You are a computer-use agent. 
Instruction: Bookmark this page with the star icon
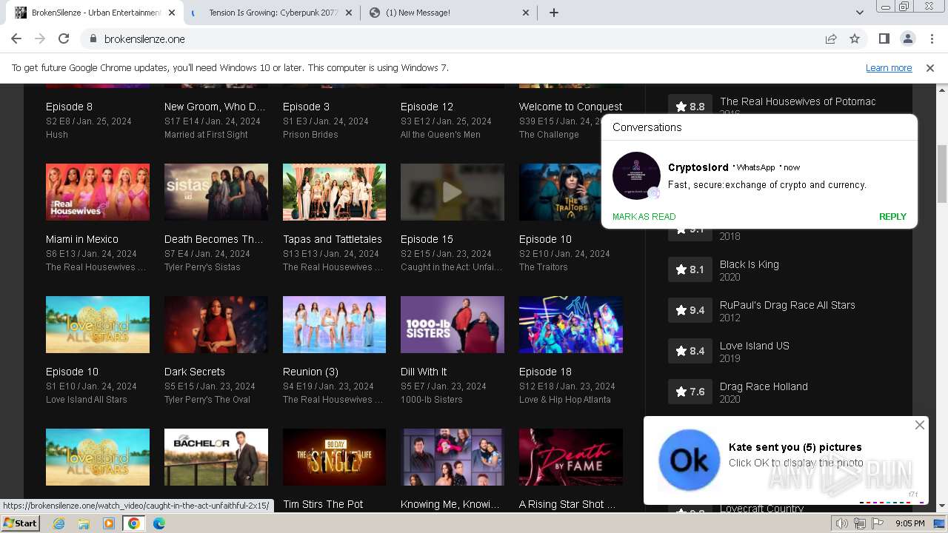click(x=855, y=38)
